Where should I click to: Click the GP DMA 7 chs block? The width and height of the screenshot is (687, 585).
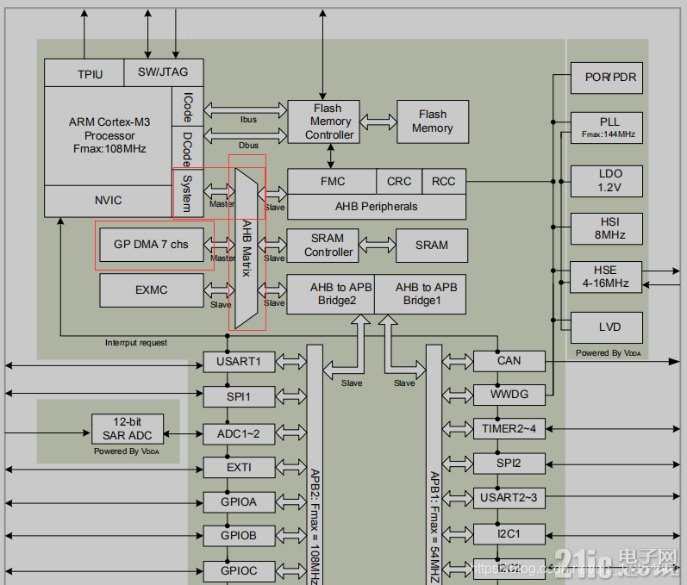(x=152, y=245)
